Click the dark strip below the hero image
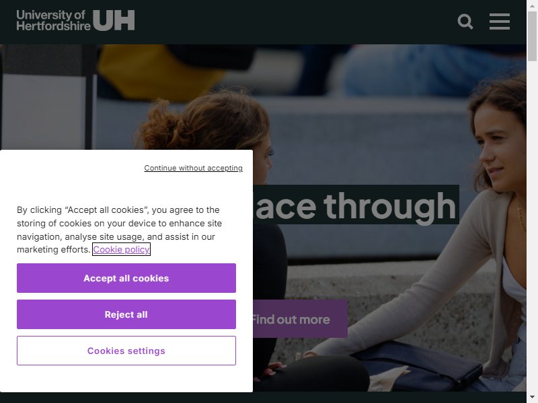538x403 pixels. click(x=263, y=398)
